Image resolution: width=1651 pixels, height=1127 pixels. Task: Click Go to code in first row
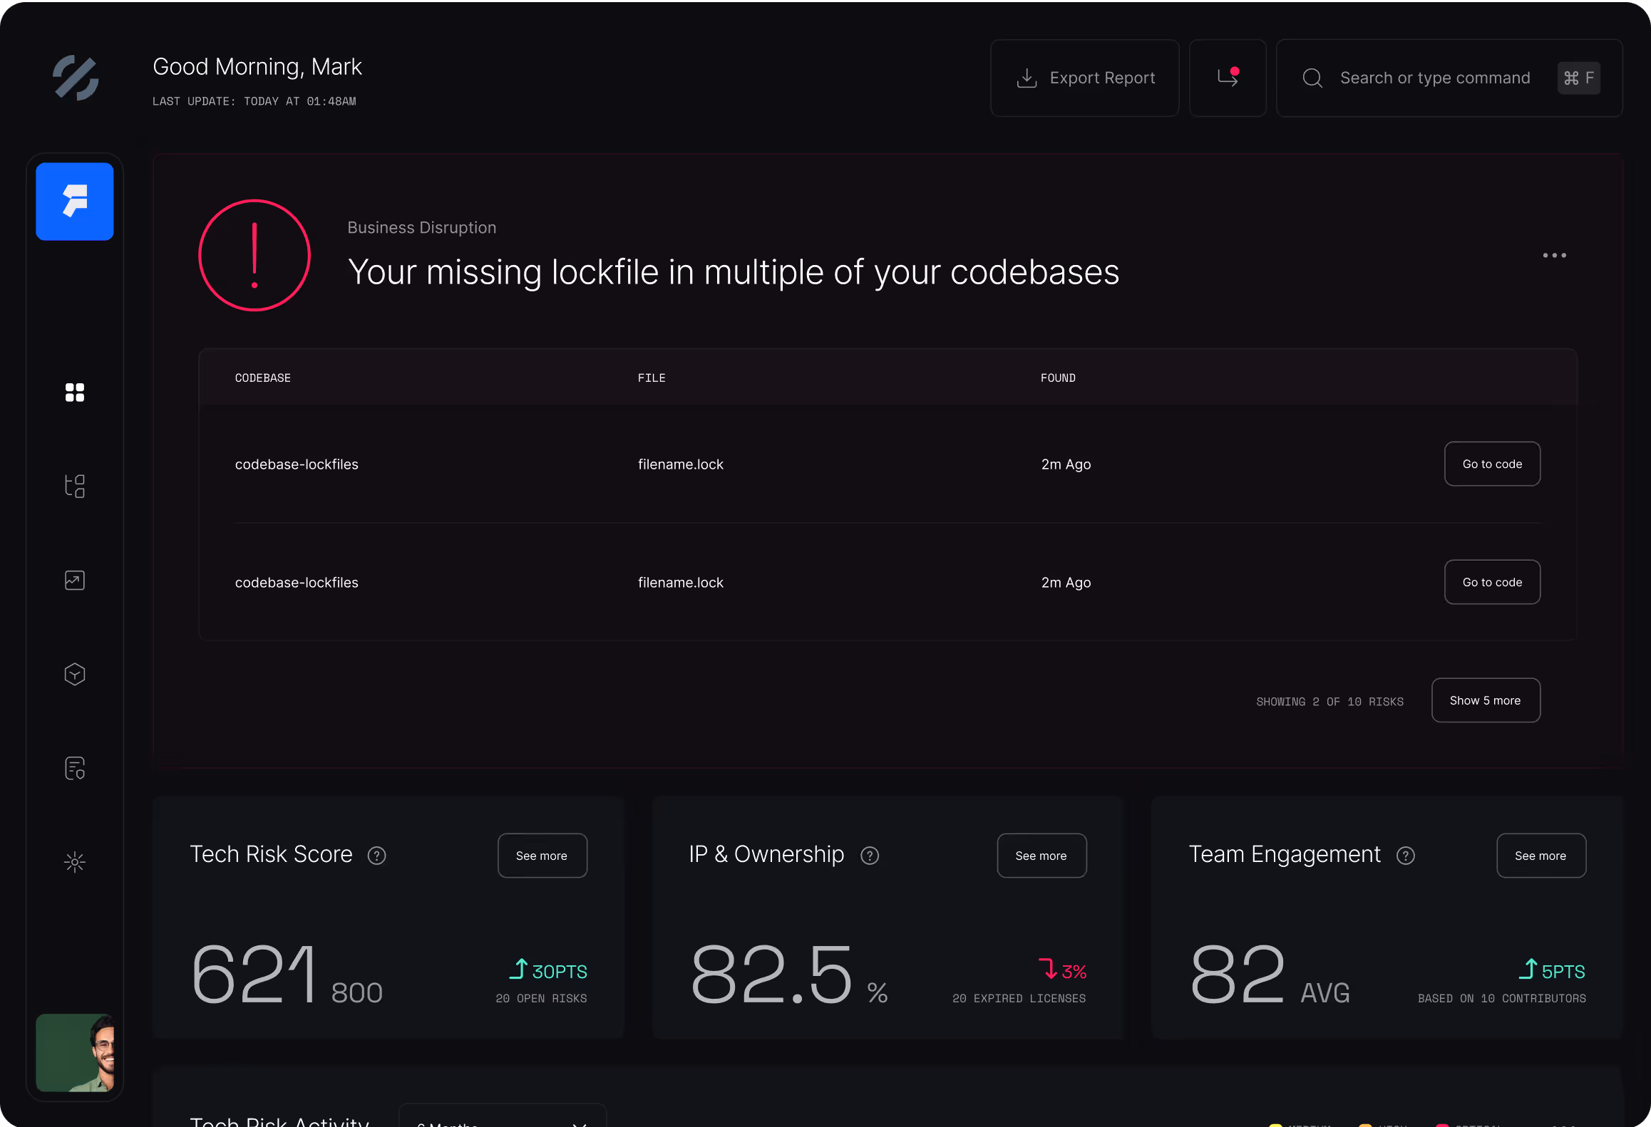1492,464
